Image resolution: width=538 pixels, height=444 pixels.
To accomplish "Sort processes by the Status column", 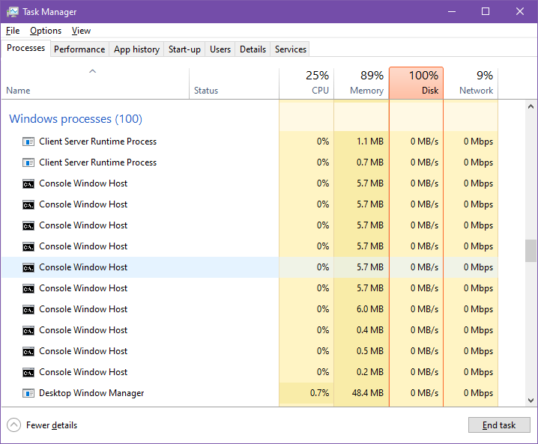I will click(206, 91).
